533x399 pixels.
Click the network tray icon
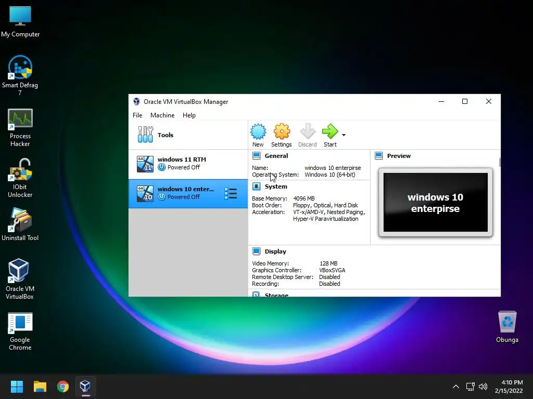(470, 387)
